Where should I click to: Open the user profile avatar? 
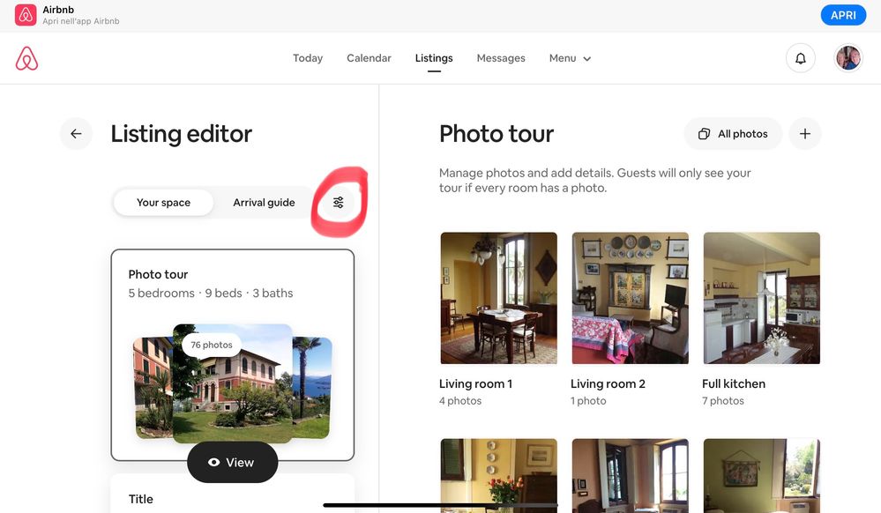[847, 58]
